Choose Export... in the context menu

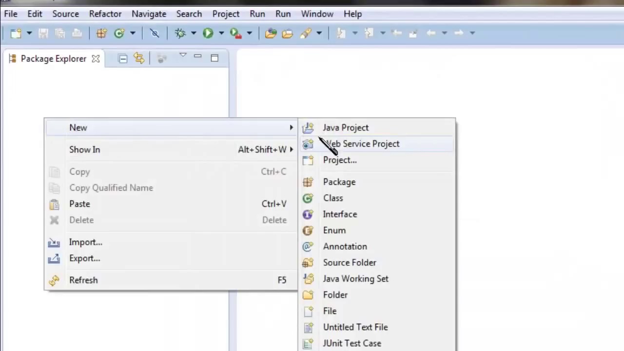click(x=171, y=258)
